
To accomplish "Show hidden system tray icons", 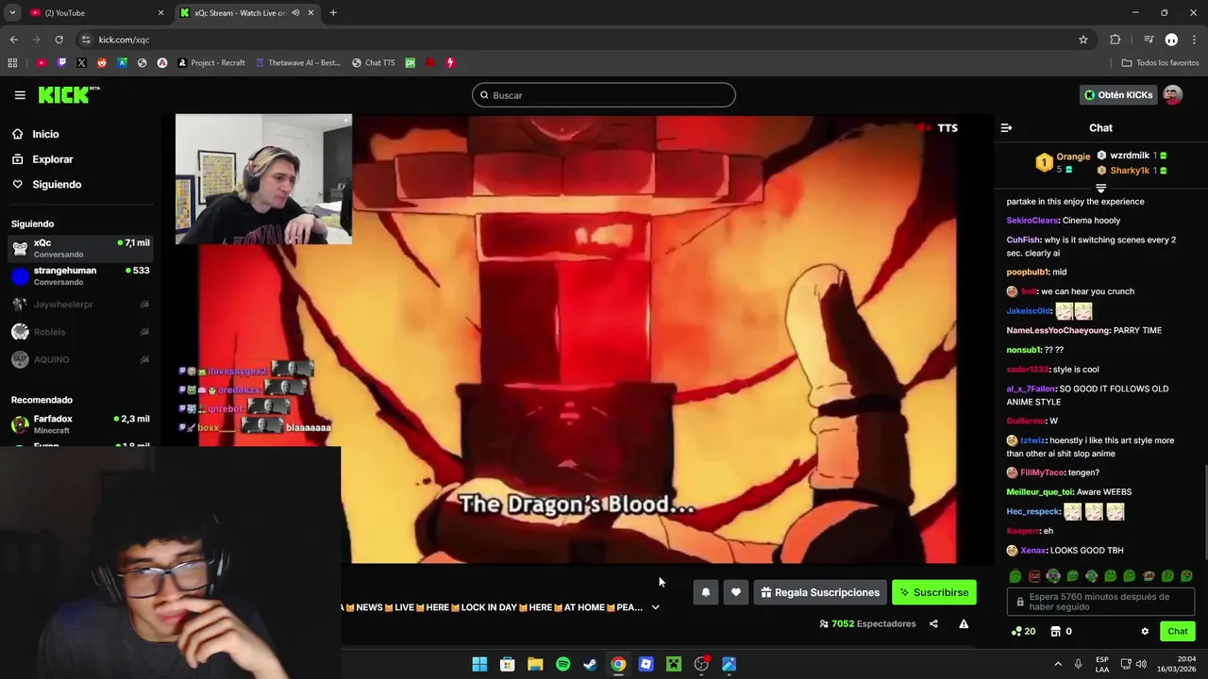I will pyautogui.click(x=1057, y=664).
